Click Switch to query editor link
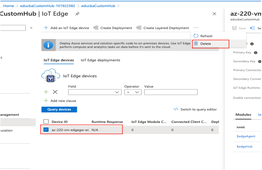This screenshot has width=262, height=170. [x=195, y=109]
